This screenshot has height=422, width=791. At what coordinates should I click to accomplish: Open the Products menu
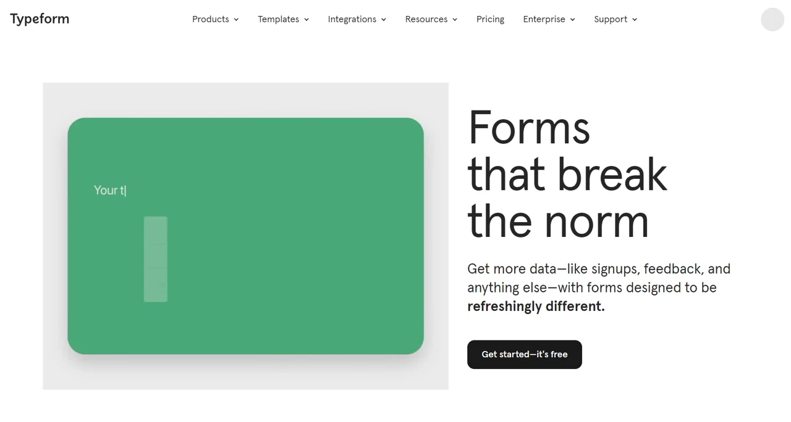click(215, 19)
